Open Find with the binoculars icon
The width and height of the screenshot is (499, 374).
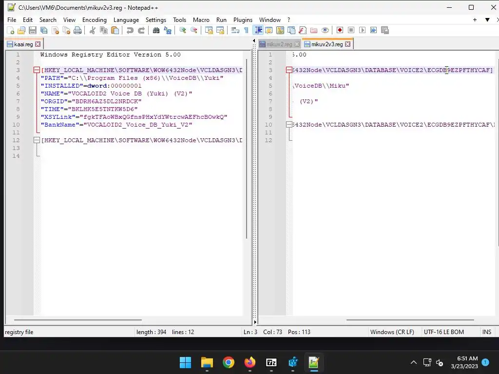click(156, 30)
